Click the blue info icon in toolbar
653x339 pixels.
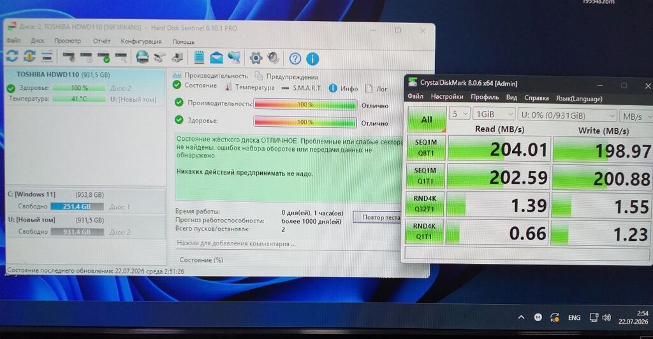pyautogui.click(x=312, y=59)
